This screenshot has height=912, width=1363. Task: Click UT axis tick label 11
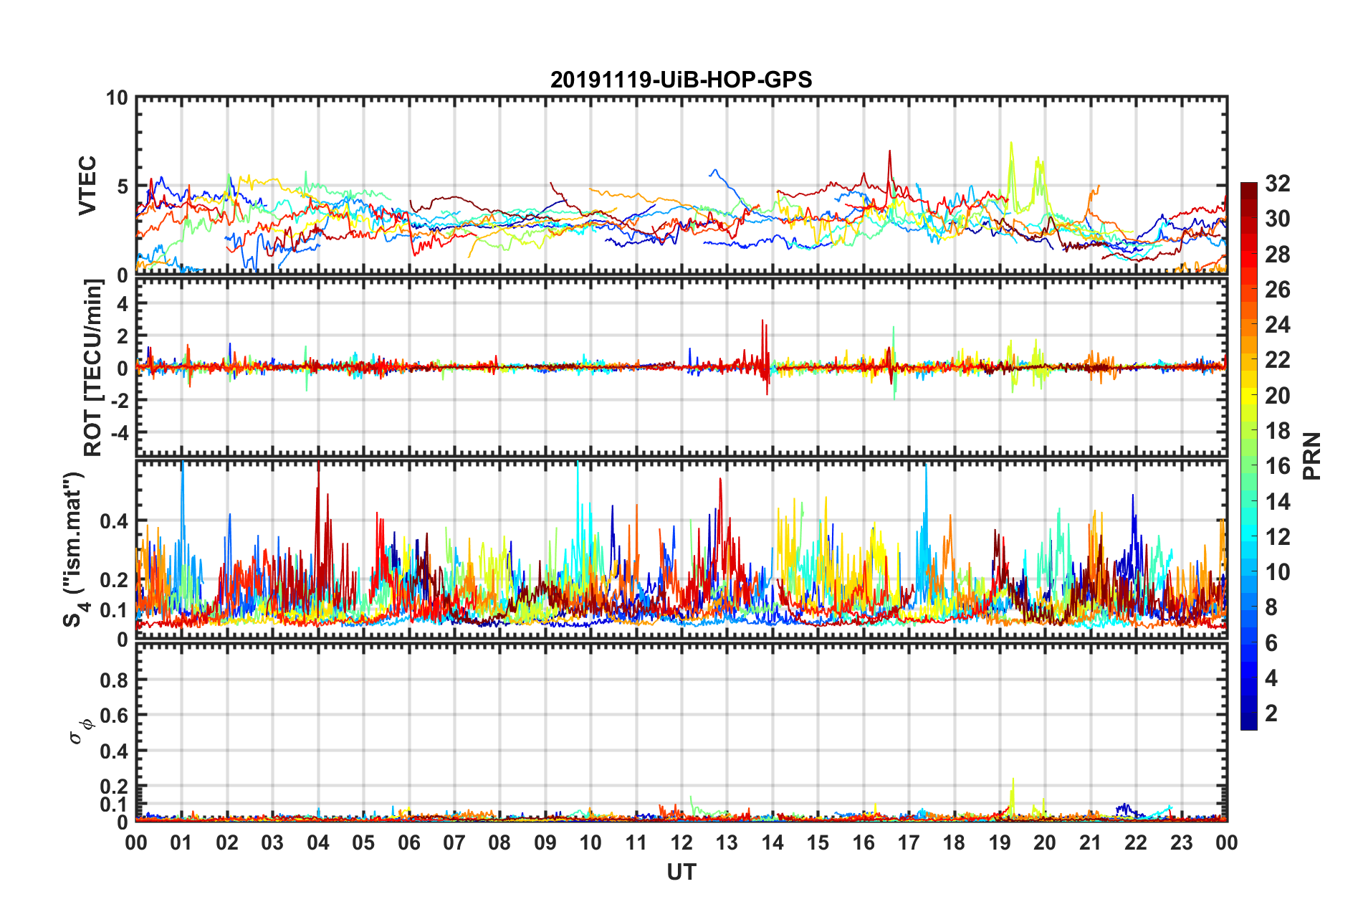[636, 842]
